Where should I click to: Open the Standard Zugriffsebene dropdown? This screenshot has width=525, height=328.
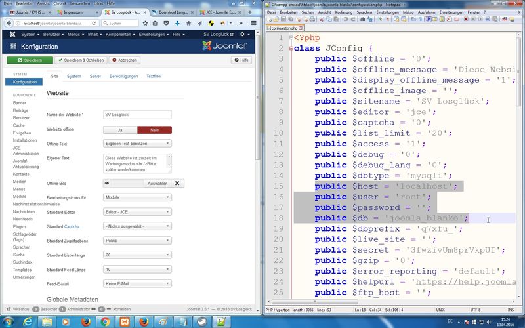(x=138, y=240)
